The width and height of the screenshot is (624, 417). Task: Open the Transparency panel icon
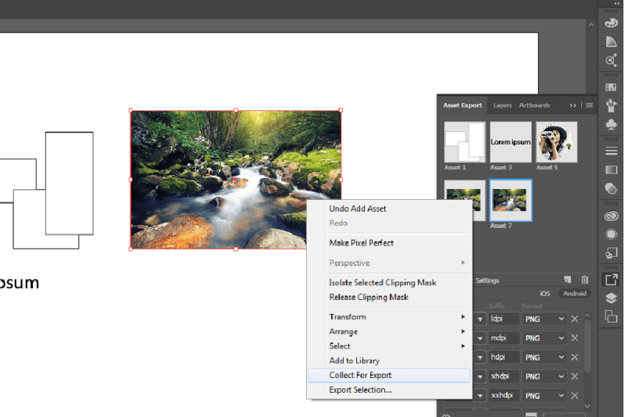pos(611,188)
